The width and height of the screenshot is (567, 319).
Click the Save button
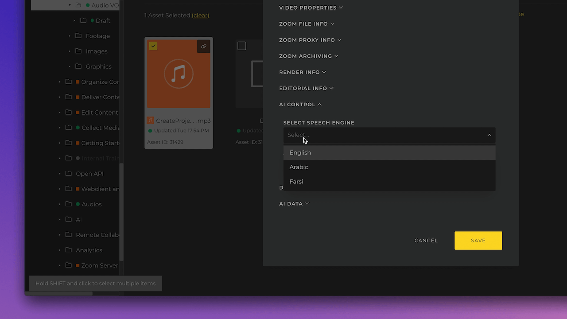click(478, 240)
